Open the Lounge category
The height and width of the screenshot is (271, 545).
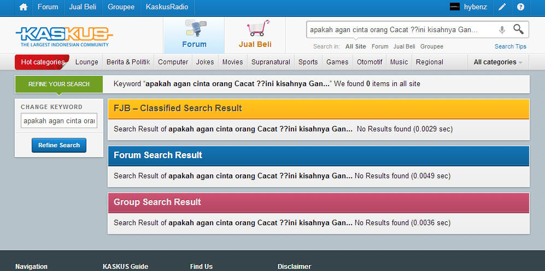[87, 62]
